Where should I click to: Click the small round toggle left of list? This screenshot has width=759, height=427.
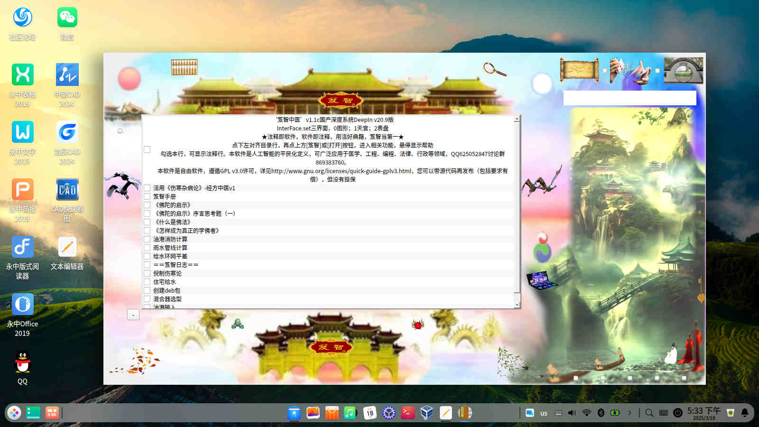tap(120, 131)
